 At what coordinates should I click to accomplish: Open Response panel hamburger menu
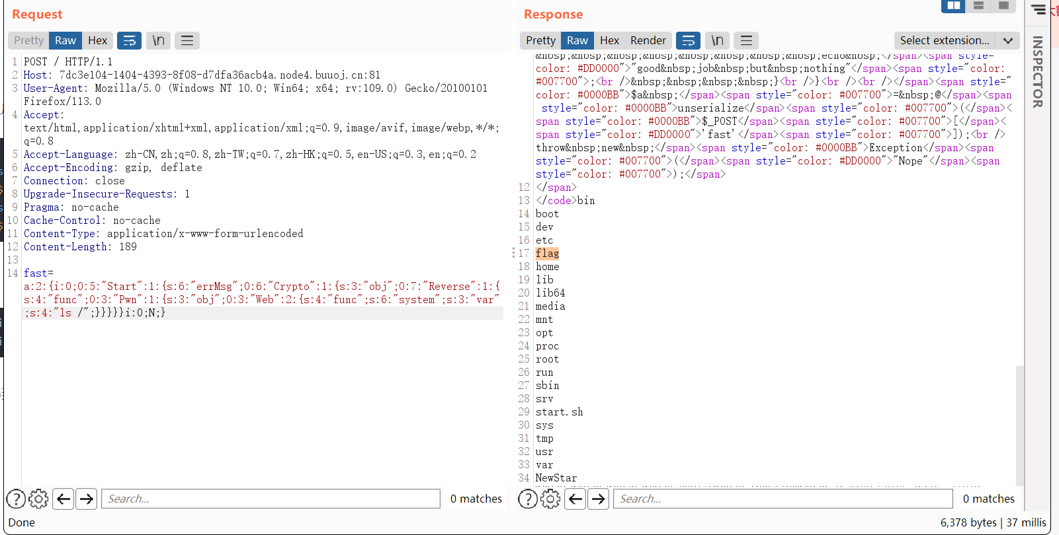pyautogui.click(x=746, y=40)
